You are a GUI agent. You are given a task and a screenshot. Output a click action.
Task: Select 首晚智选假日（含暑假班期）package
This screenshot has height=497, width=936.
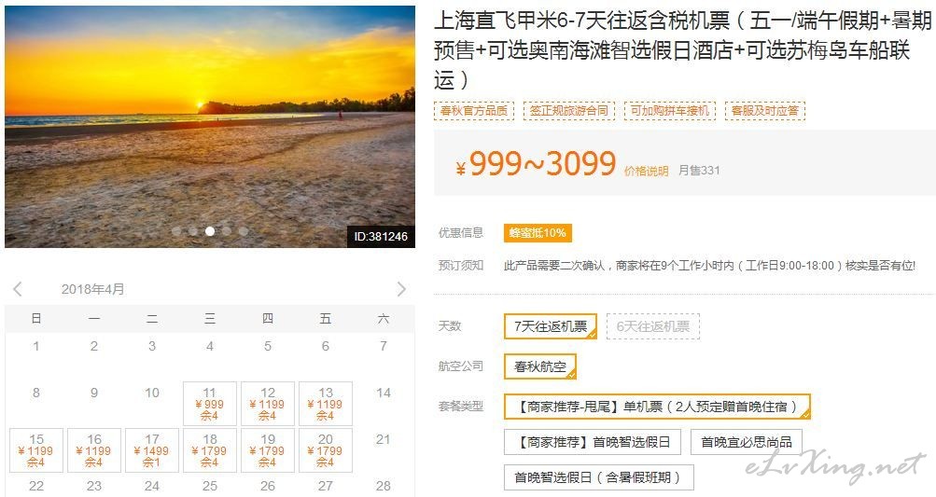[x=599, y=477]
